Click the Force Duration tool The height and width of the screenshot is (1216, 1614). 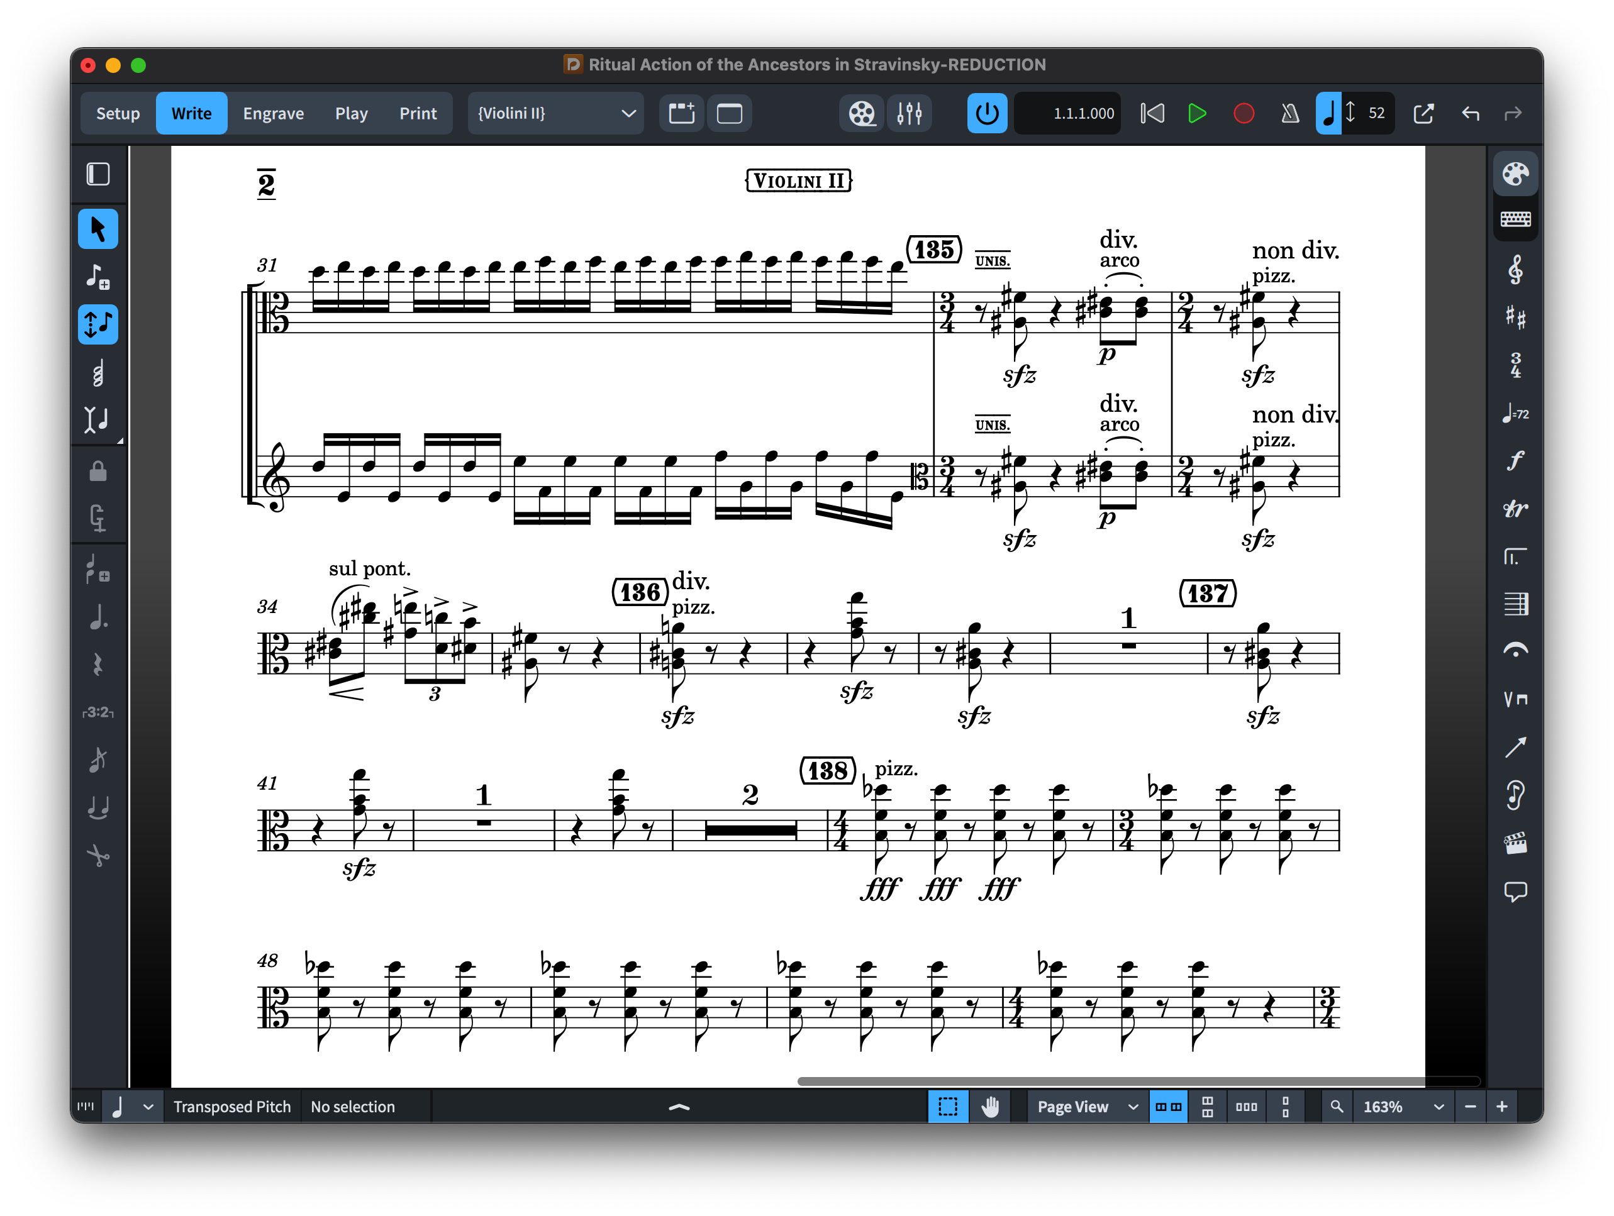(x=97, y=519)
